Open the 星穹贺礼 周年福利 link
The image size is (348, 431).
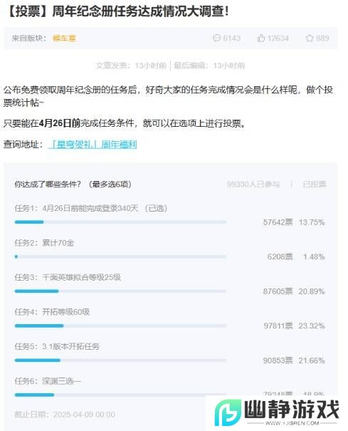[x=93, y=145]
